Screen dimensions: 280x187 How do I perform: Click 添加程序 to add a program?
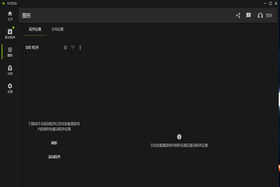pos(54,157)
